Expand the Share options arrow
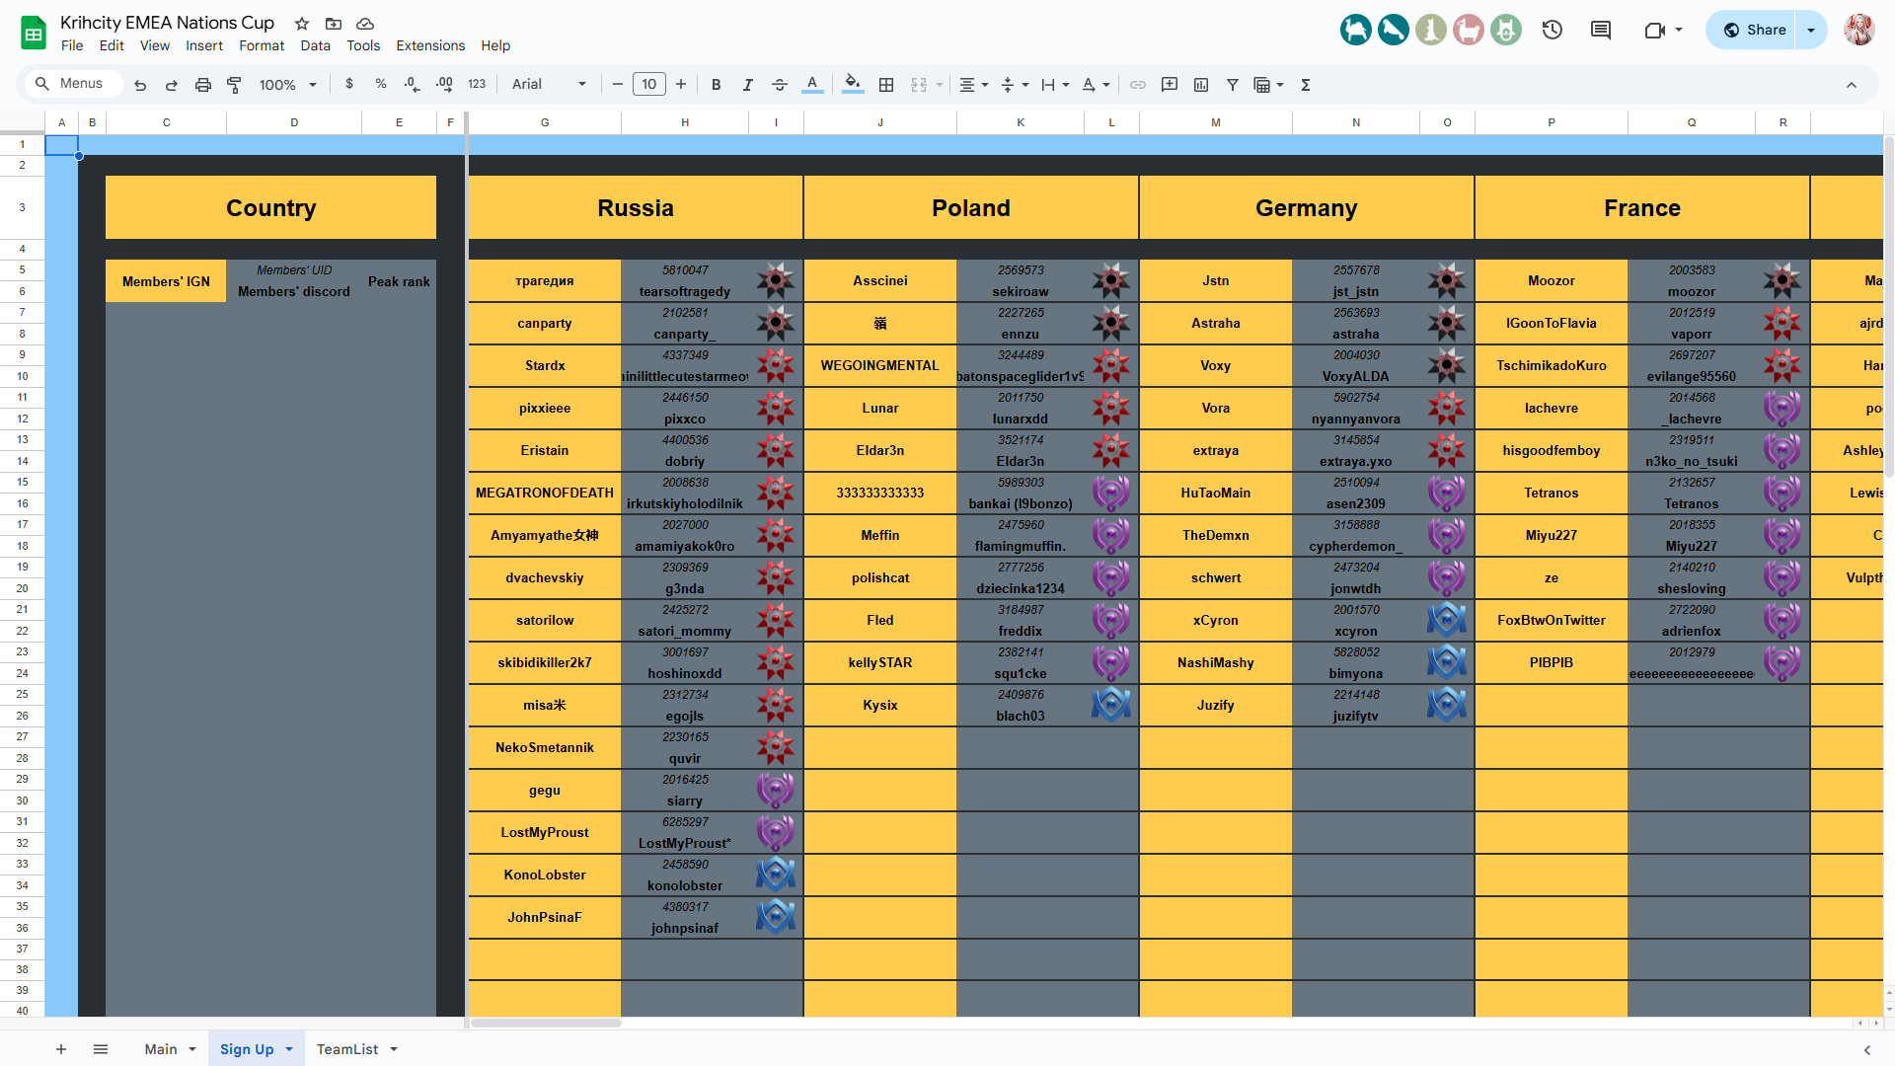This screenshot has width=1895, height=1066. [1811, 30]
